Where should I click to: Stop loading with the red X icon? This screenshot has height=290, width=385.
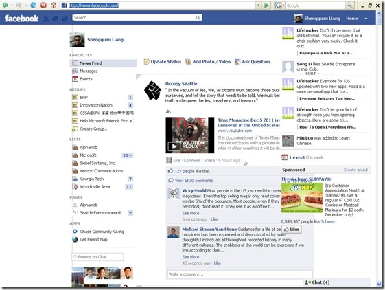coord(43,5)
